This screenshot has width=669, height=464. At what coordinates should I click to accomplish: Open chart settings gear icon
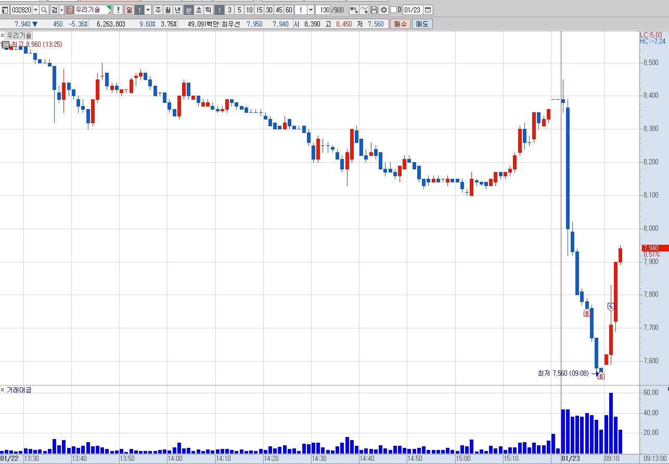tap(383, 10)
